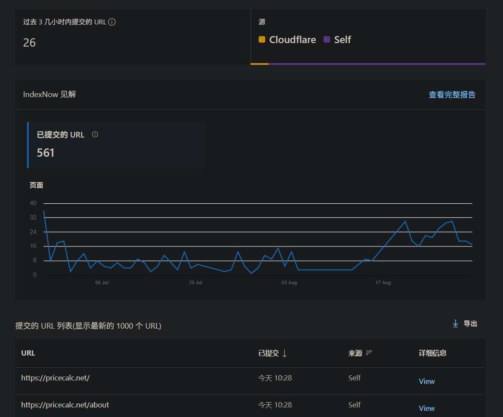Click the yellow Cloudflare segment of source bar
The image size is (503, 417).
(260, 64)
